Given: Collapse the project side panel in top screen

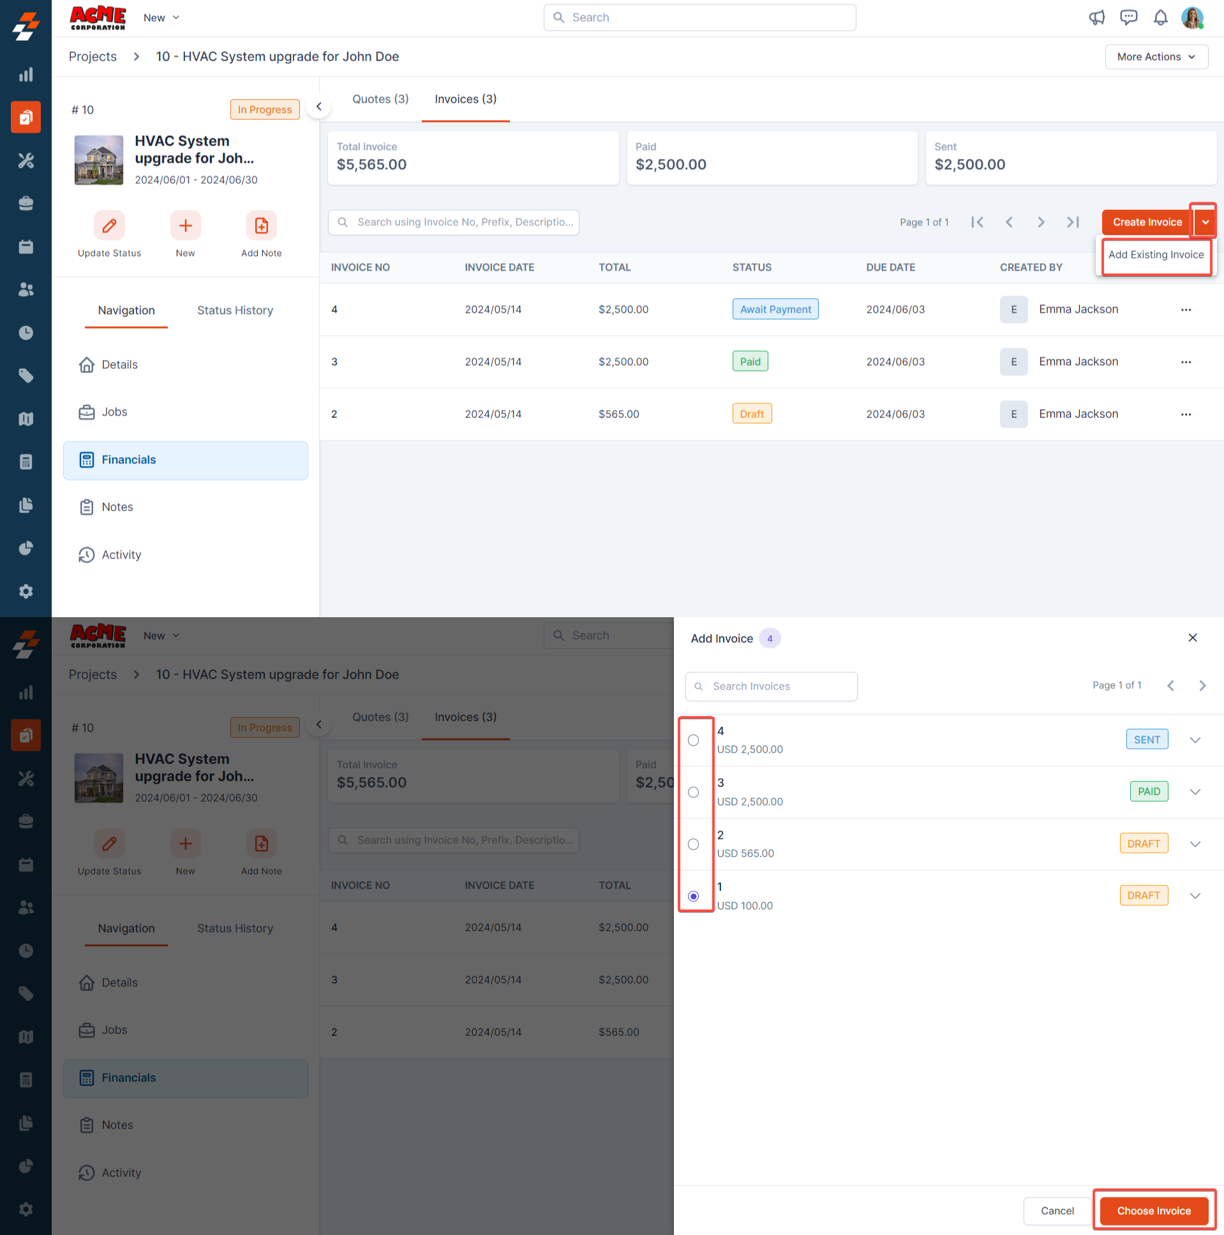Looking at the screenshot, I should tap(319, 107).
